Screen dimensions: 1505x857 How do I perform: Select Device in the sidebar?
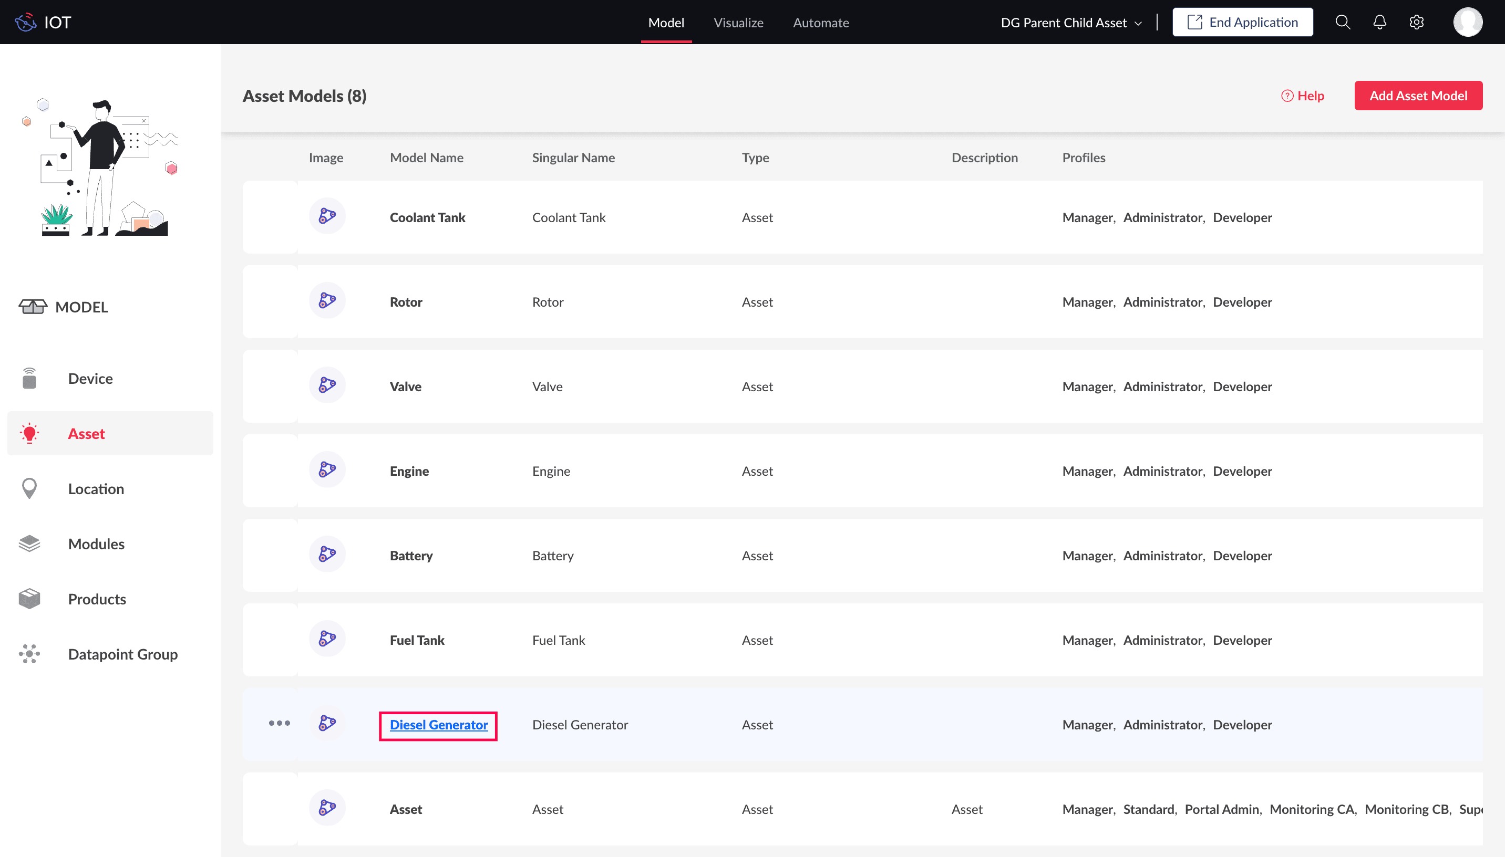pyautogui.click(x=90, y=379)
